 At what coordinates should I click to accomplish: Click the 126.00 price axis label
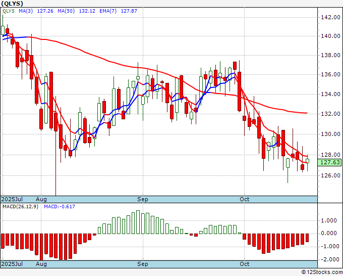330,175
